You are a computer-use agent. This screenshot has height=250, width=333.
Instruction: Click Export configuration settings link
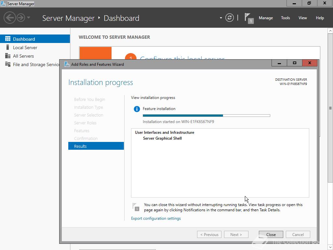(x=156, y=218)
